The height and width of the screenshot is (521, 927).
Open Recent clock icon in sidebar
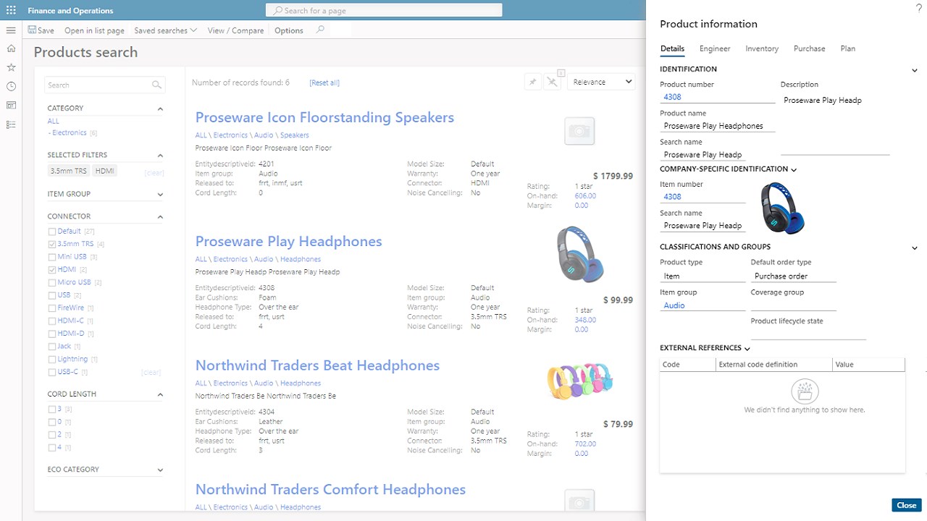11,86
